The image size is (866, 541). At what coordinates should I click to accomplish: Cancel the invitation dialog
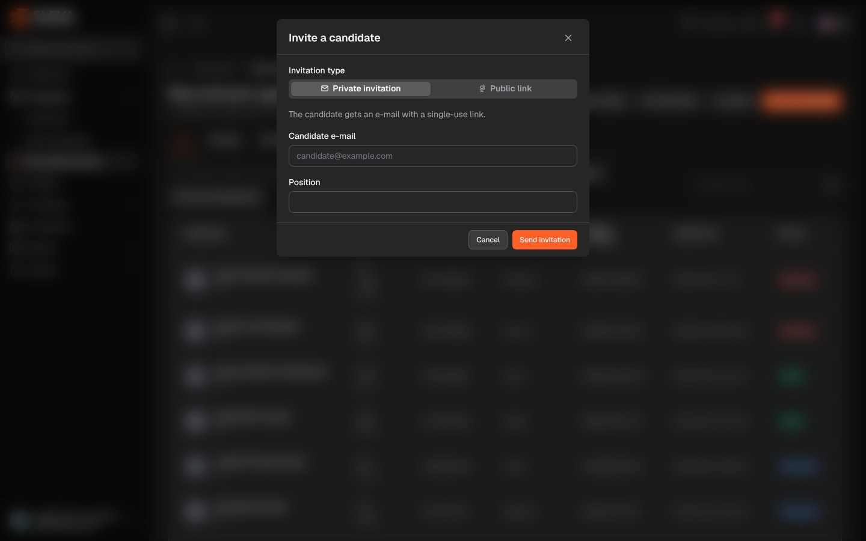click(488, 240)
